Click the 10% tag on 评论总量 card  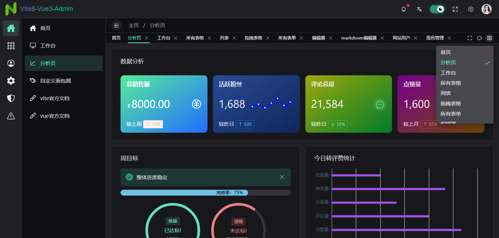(338, 124)
